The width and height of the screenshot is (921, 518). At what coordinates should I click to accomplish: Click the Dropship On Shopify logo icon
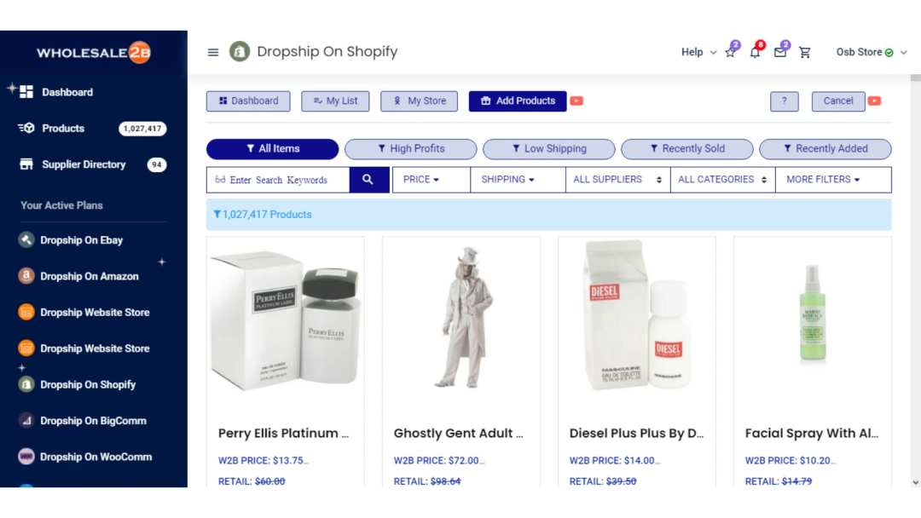tap(238, 51)
